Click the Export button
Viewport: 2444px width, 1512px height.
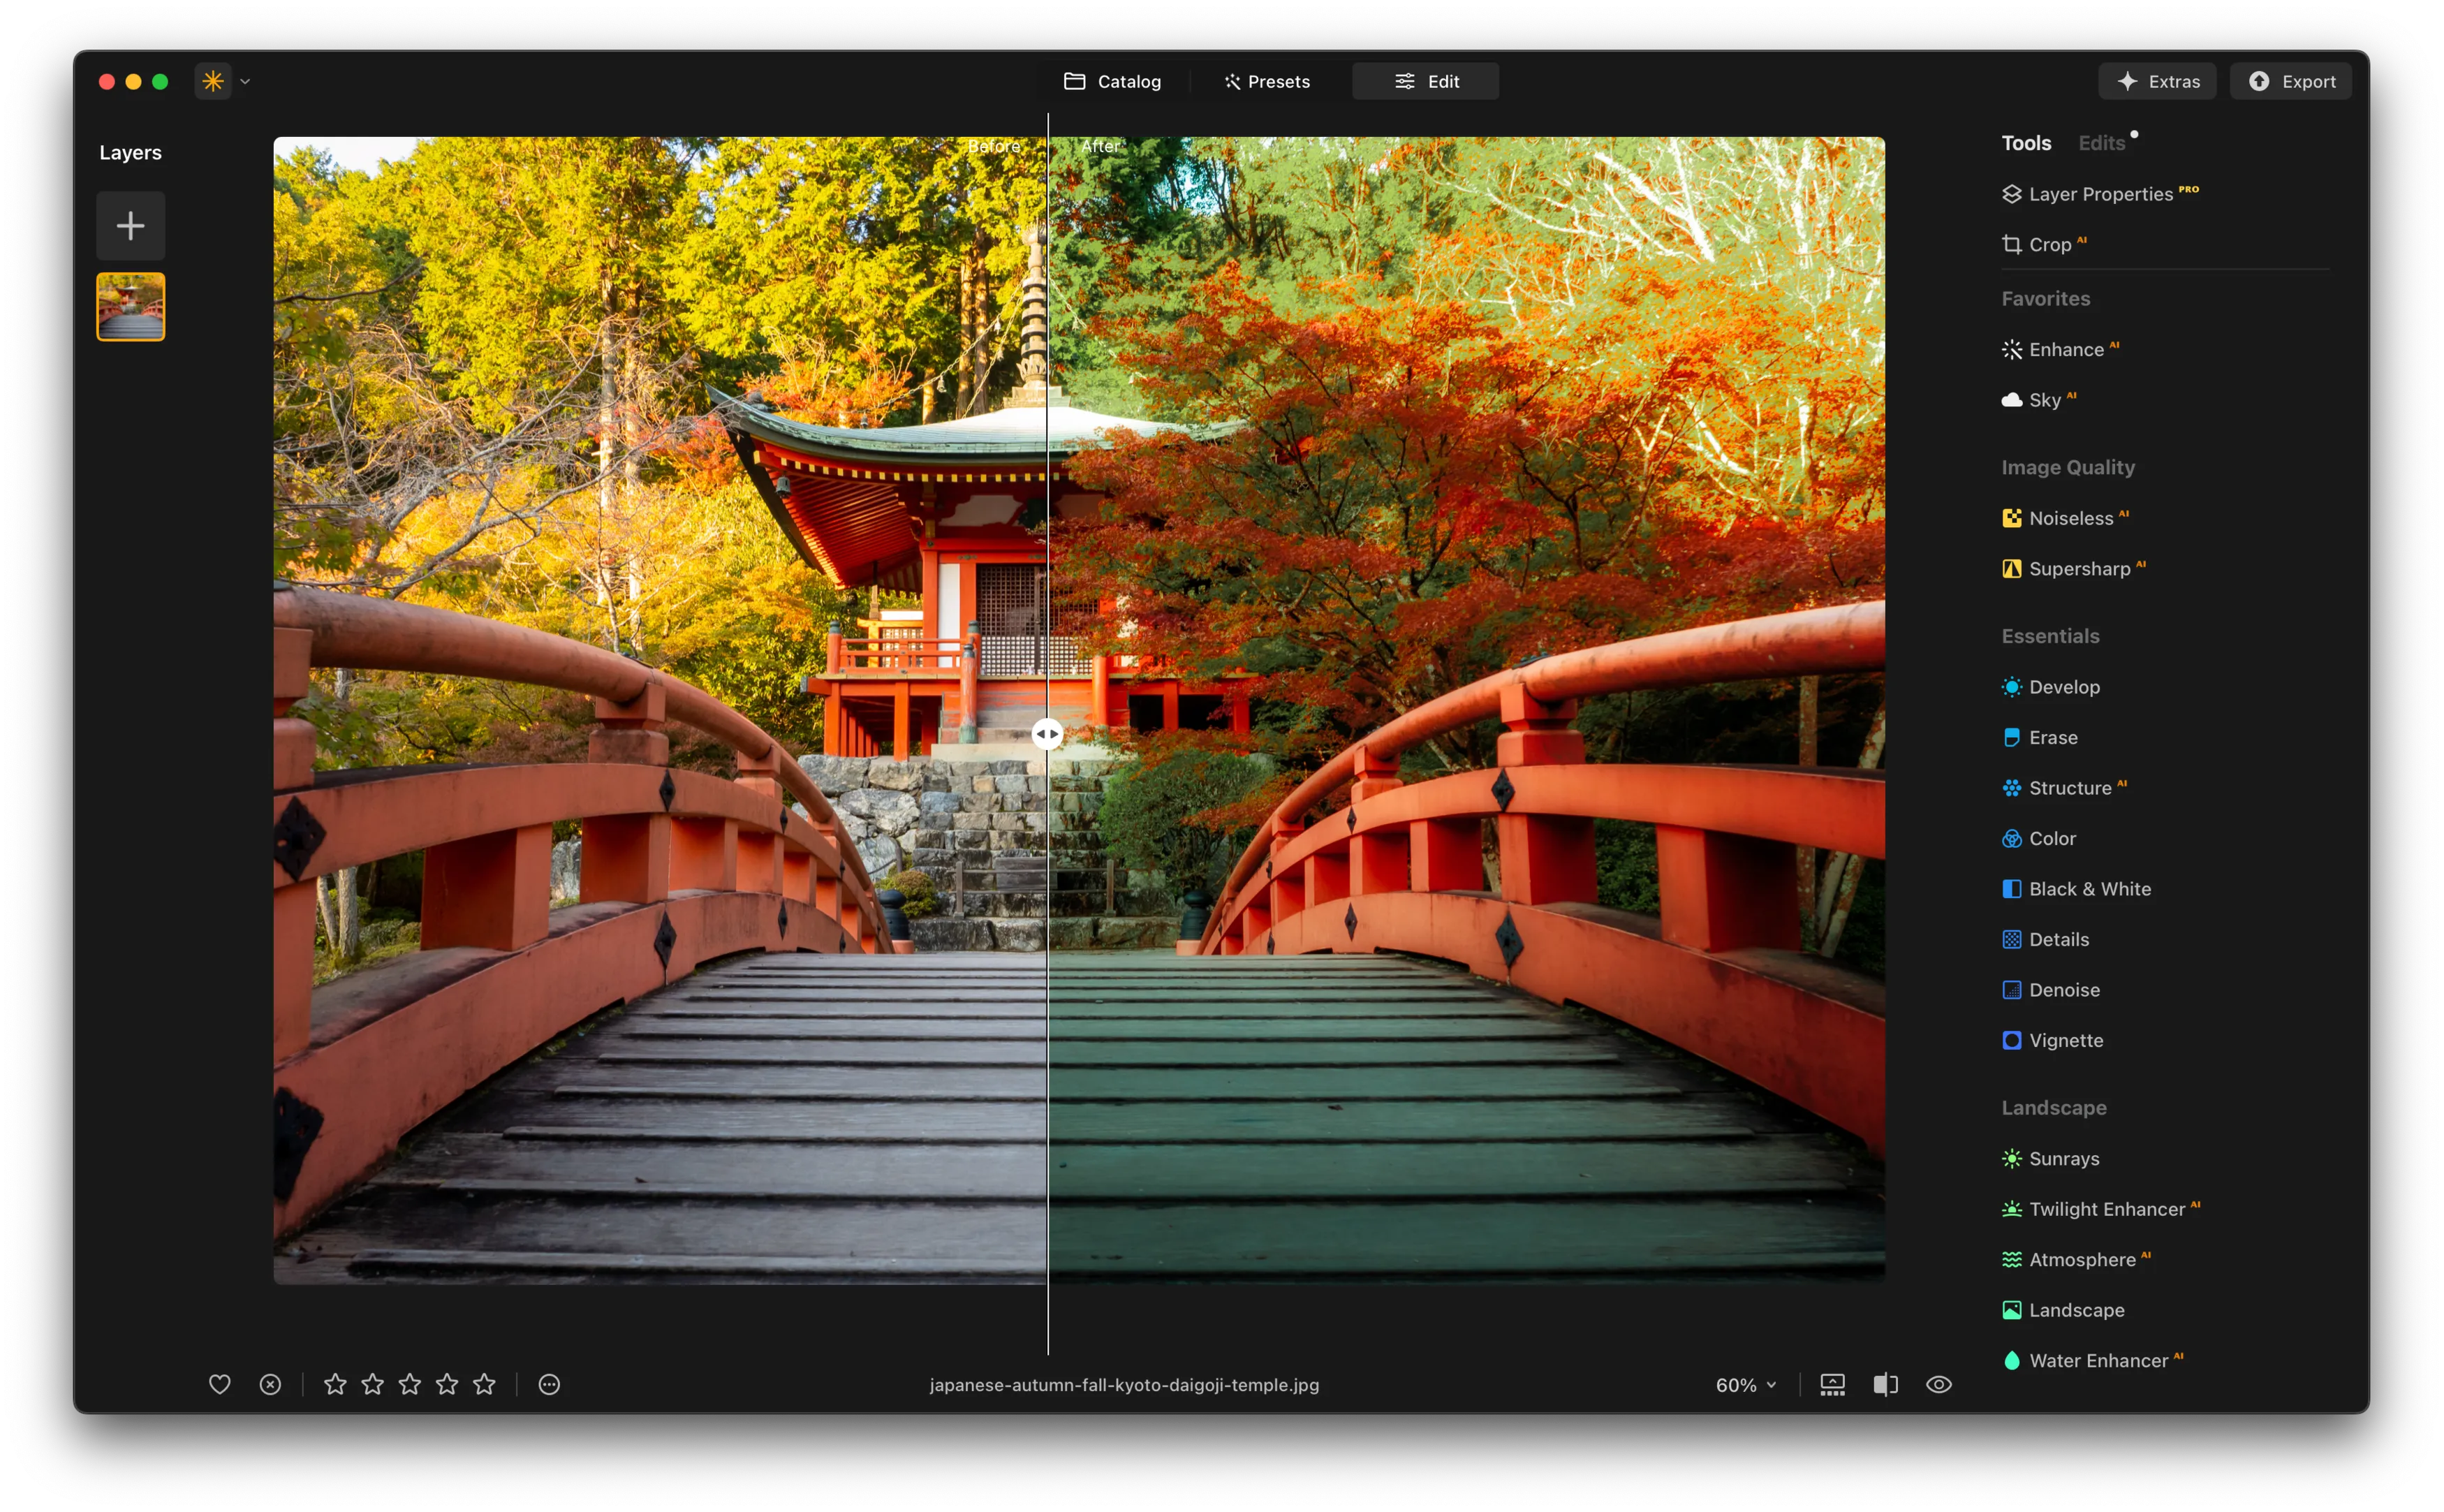(x=2290, y=82)
